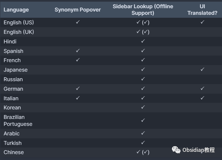Click the Language column header
Viewport: 222px width, 160px height.
16,10
